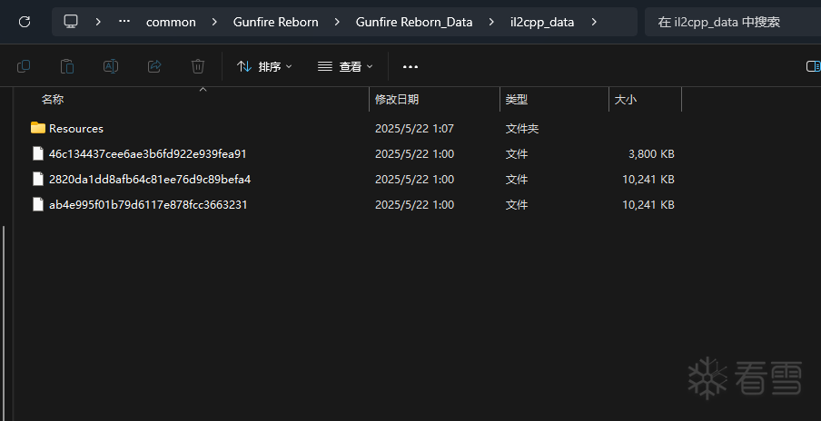The height and width of the screenshot is (421, 821).
Task: Toggle the details pane icon
Action: [813, 66]
